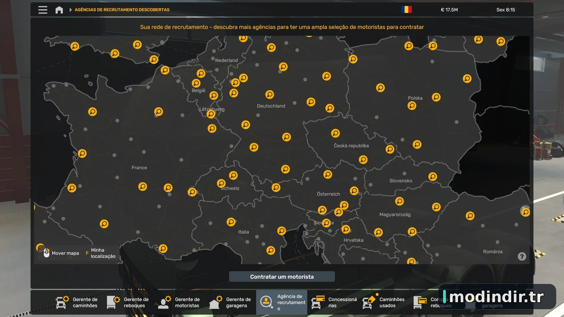Screen dimensions: 564x317
Task: Click the Romanian flag icon
Action: pos(406,10)
